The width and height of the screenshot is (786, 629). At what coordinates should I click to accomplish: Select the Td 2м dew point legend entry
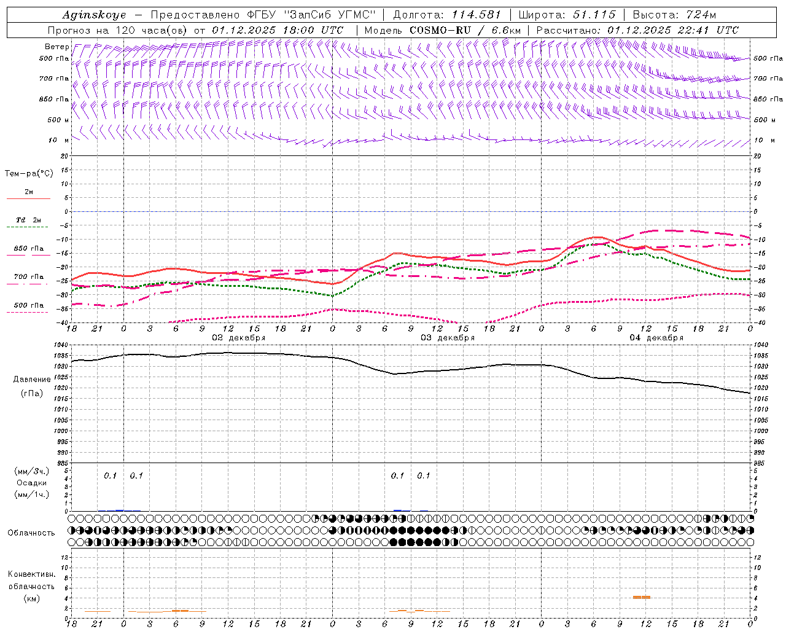28,220
